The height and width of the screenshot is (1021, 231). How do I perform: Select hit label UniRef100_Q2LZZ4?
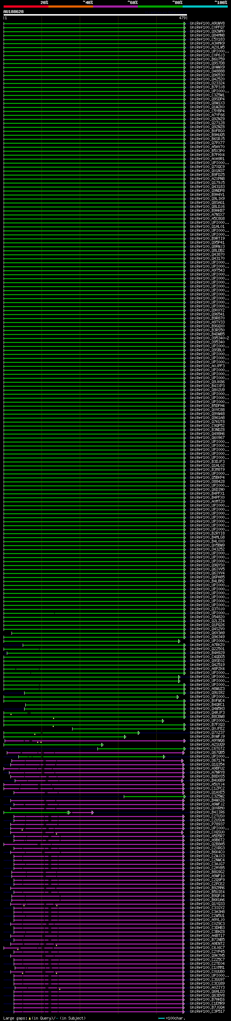(x=207, y=621)
